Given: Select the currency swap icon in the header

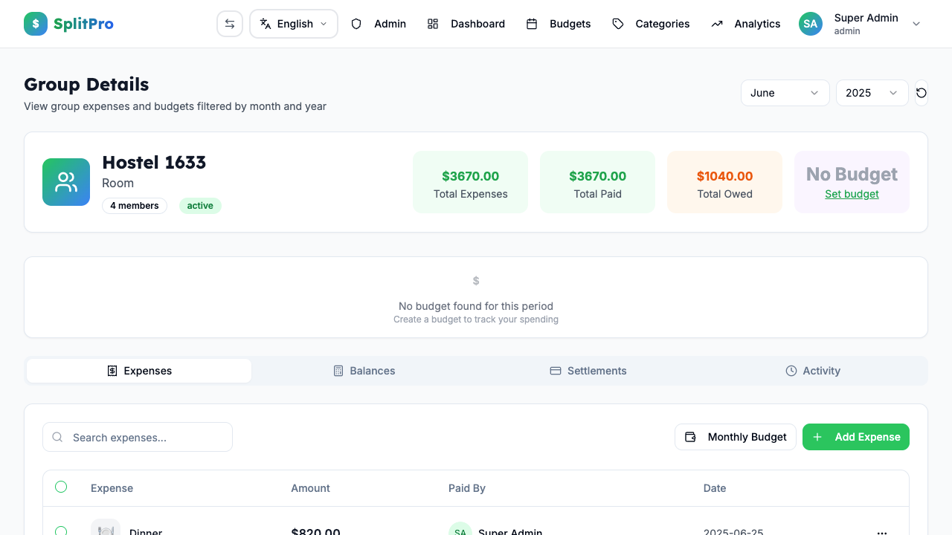Looking at the screenshot, I should pyautogui.click(x=230, y=23).
